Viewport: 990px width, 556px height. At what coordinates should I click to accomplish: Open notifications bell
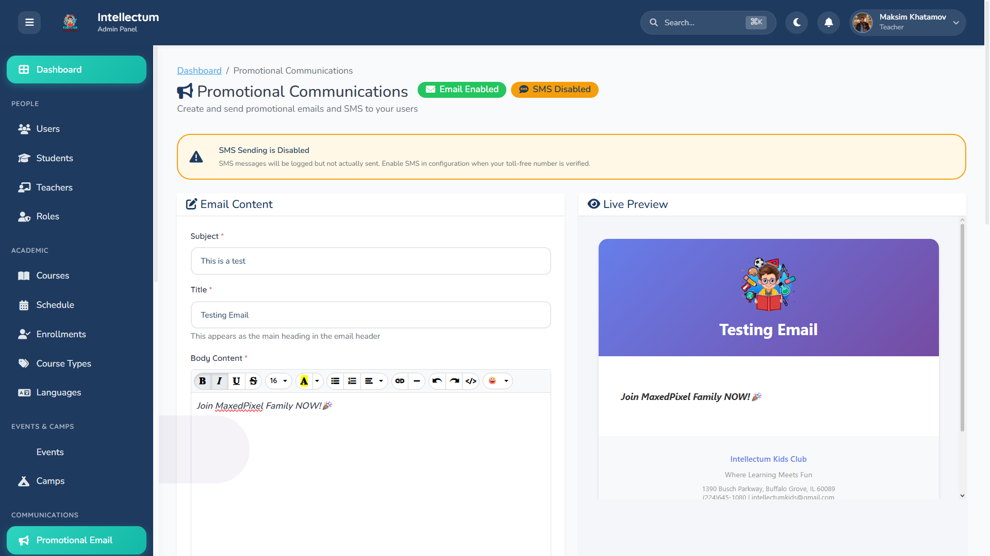pos(829,23)
